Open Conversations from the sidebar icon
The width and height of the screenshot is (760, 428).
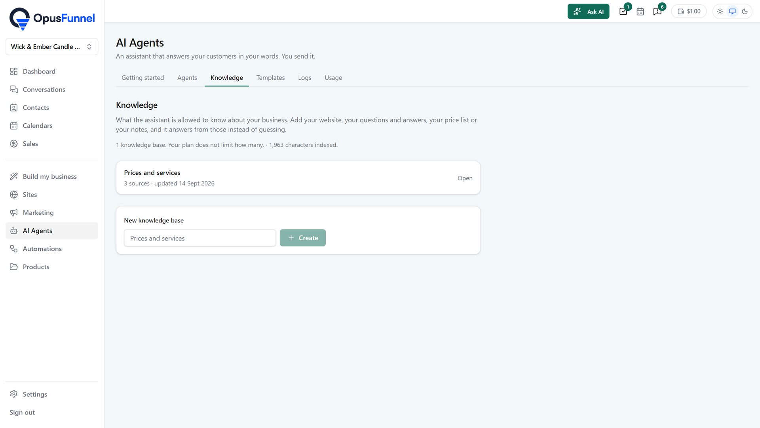[x=14, y=90]
